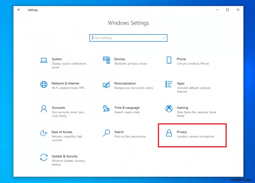
Task: Open the Ease of Access title
Action: point(62,132)
